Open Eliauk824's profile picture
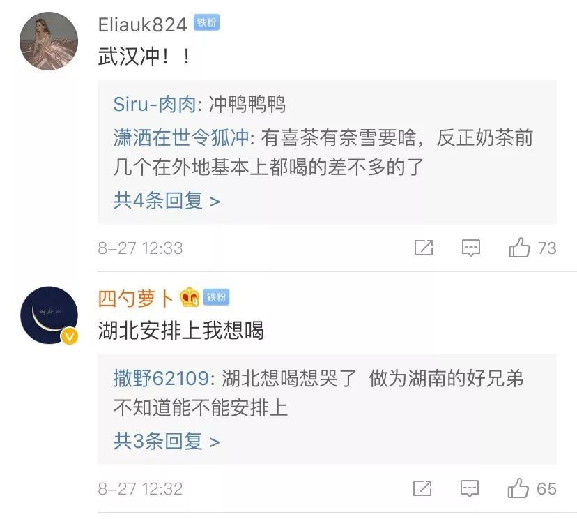Image resolution: width=577 pixels, height=519 pixels. 48,42
